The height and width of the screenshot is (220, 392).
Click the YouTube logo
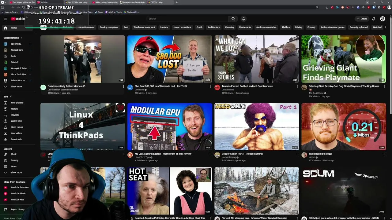18,19
